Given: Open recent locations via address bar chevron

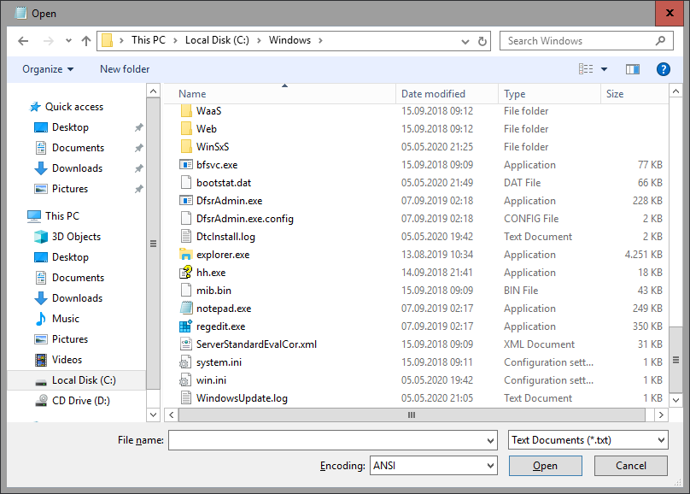Looking at the screenshot, I should coord(465,40).
